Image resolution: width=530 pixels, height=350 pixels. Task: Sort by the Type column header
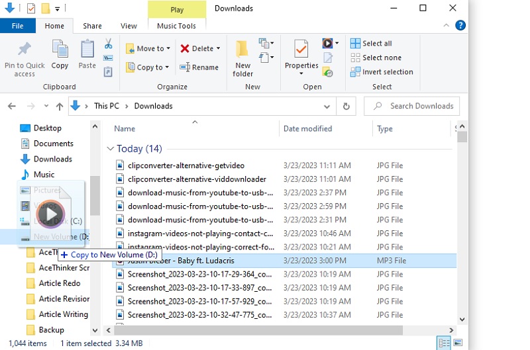pos(411,128)
